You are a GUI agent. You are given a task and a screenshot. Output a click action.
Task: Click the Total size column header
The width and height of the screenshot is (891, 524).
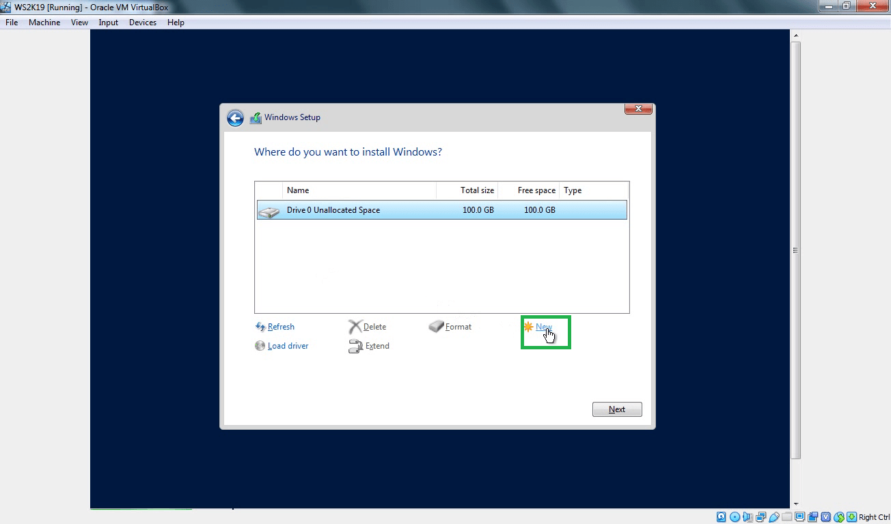tap(467, 190)
